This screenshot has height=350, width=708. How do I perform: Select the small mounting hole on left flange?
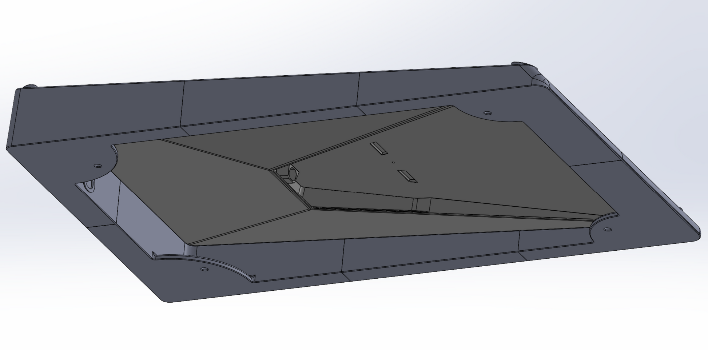pos(97,166)
